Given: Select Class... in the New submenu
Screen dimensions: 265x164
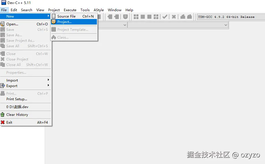Looking at the screenshot, I should (74, 37).
